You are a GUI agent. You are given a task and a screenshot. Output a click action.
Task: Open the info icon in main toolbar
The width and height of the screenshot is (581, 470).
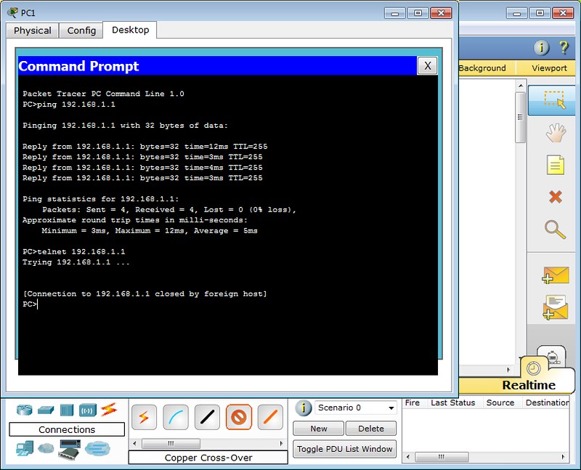point(541,47)
